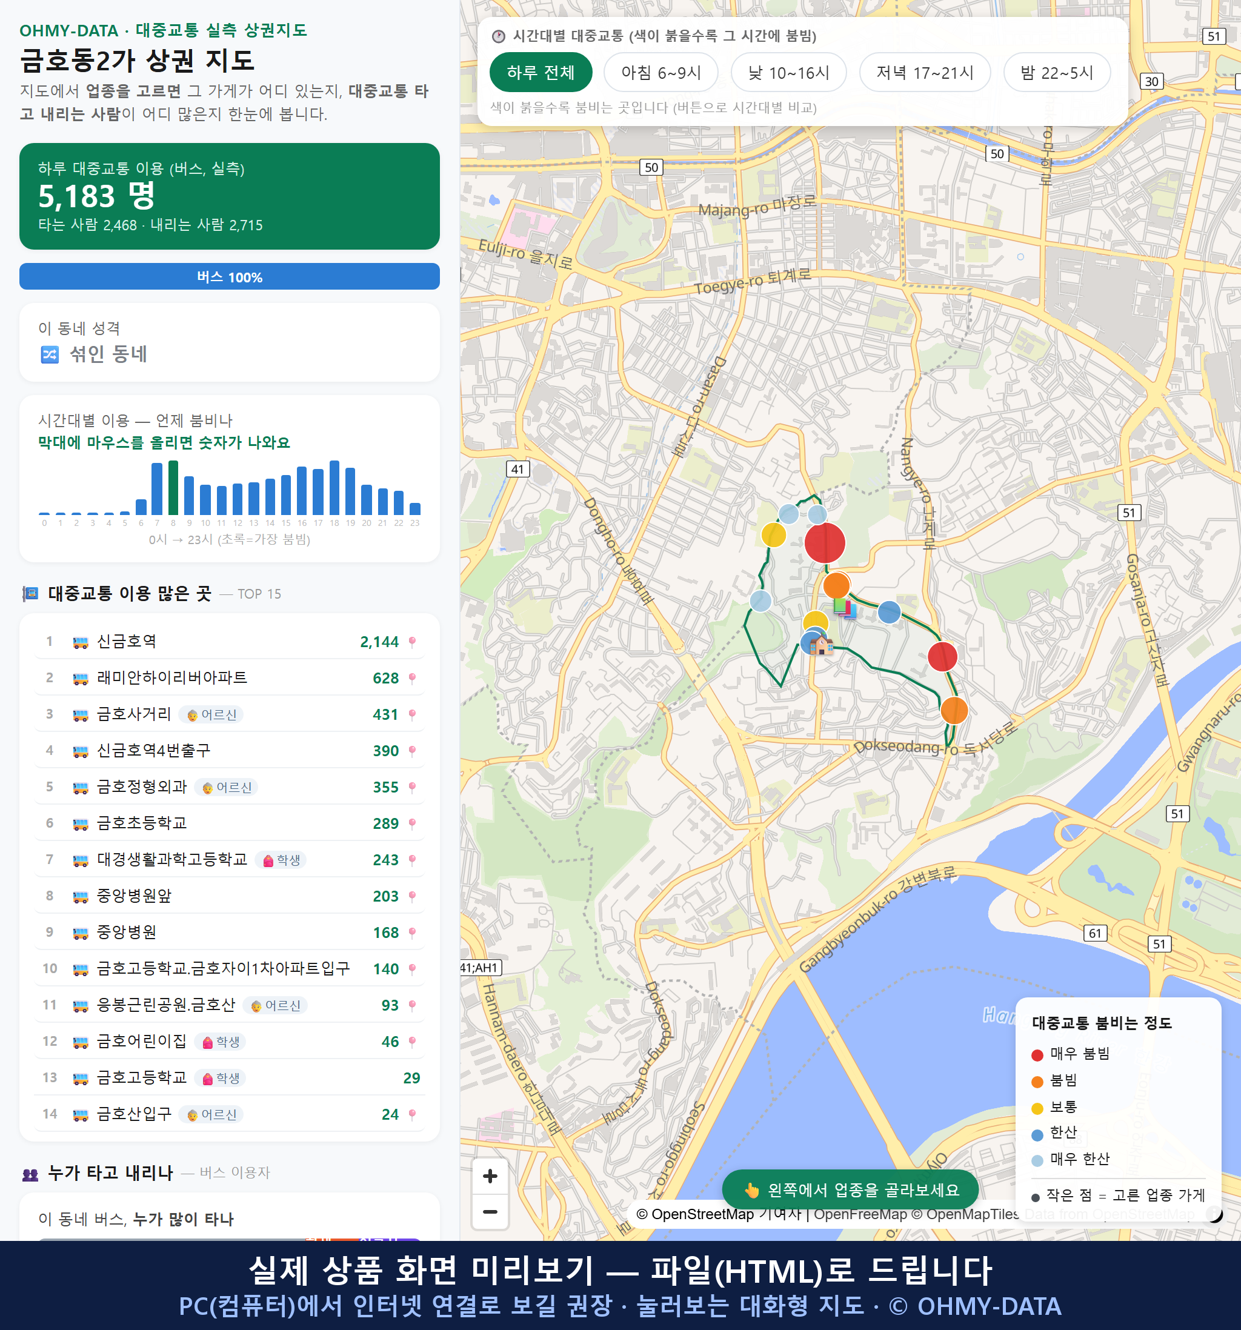The height and width of the screenshot is (1330, 1241).
Task: Click the bus icon in 신금호역 row
Action: tap(80, 642)
